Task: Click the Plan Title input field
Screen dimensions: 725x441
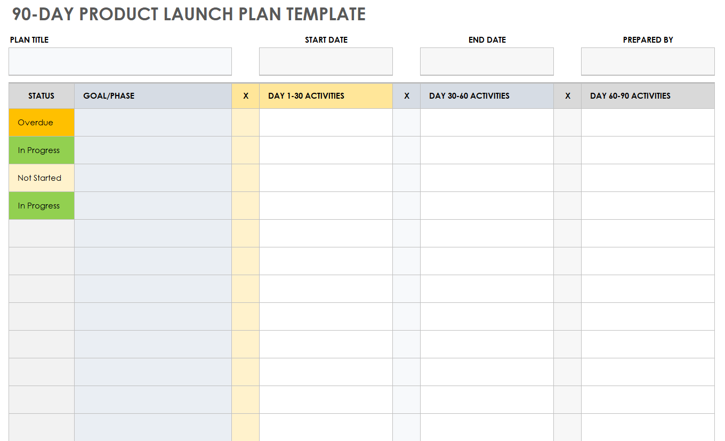Action: [120, 61]
